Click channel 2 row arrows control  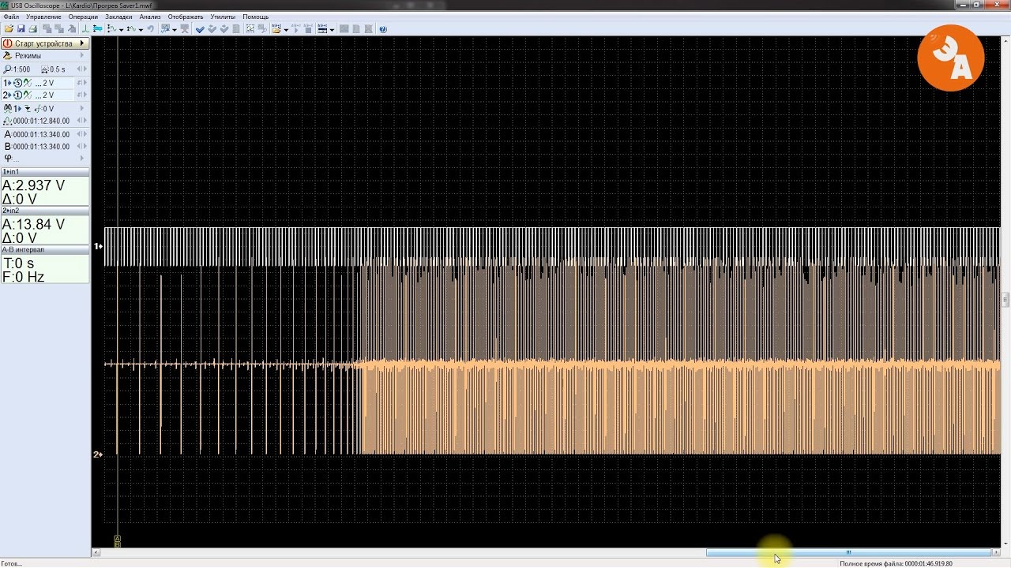(81, 95)
